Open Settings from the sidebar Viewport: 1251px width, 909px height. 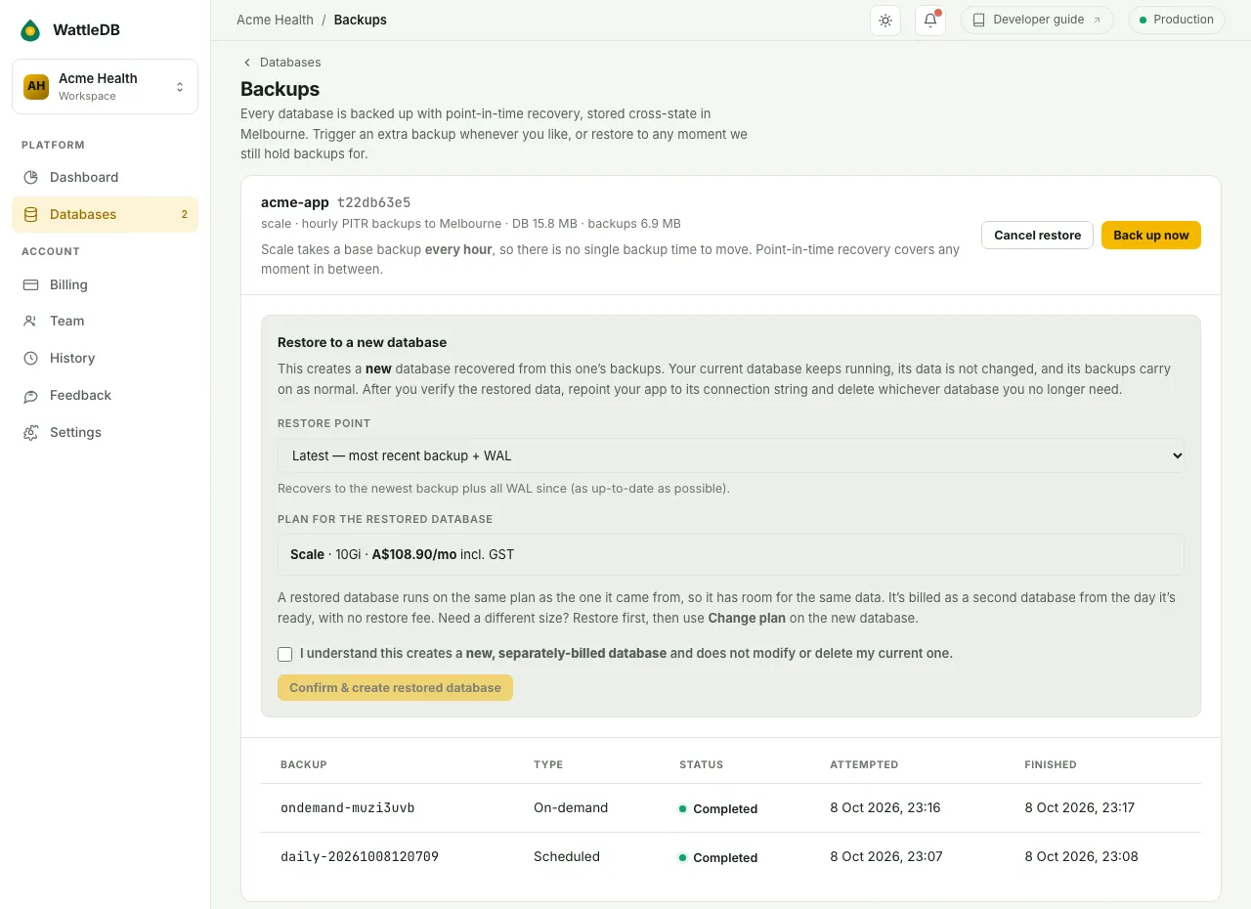(106, 432)
